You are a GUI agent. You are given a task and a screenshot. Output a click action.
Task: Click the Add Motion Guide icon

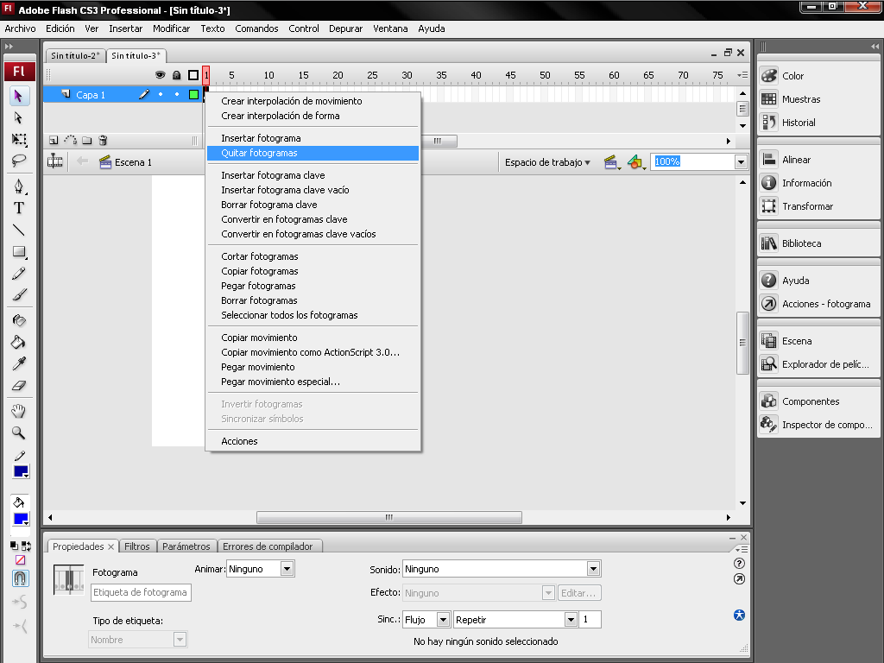pos(71,141)
